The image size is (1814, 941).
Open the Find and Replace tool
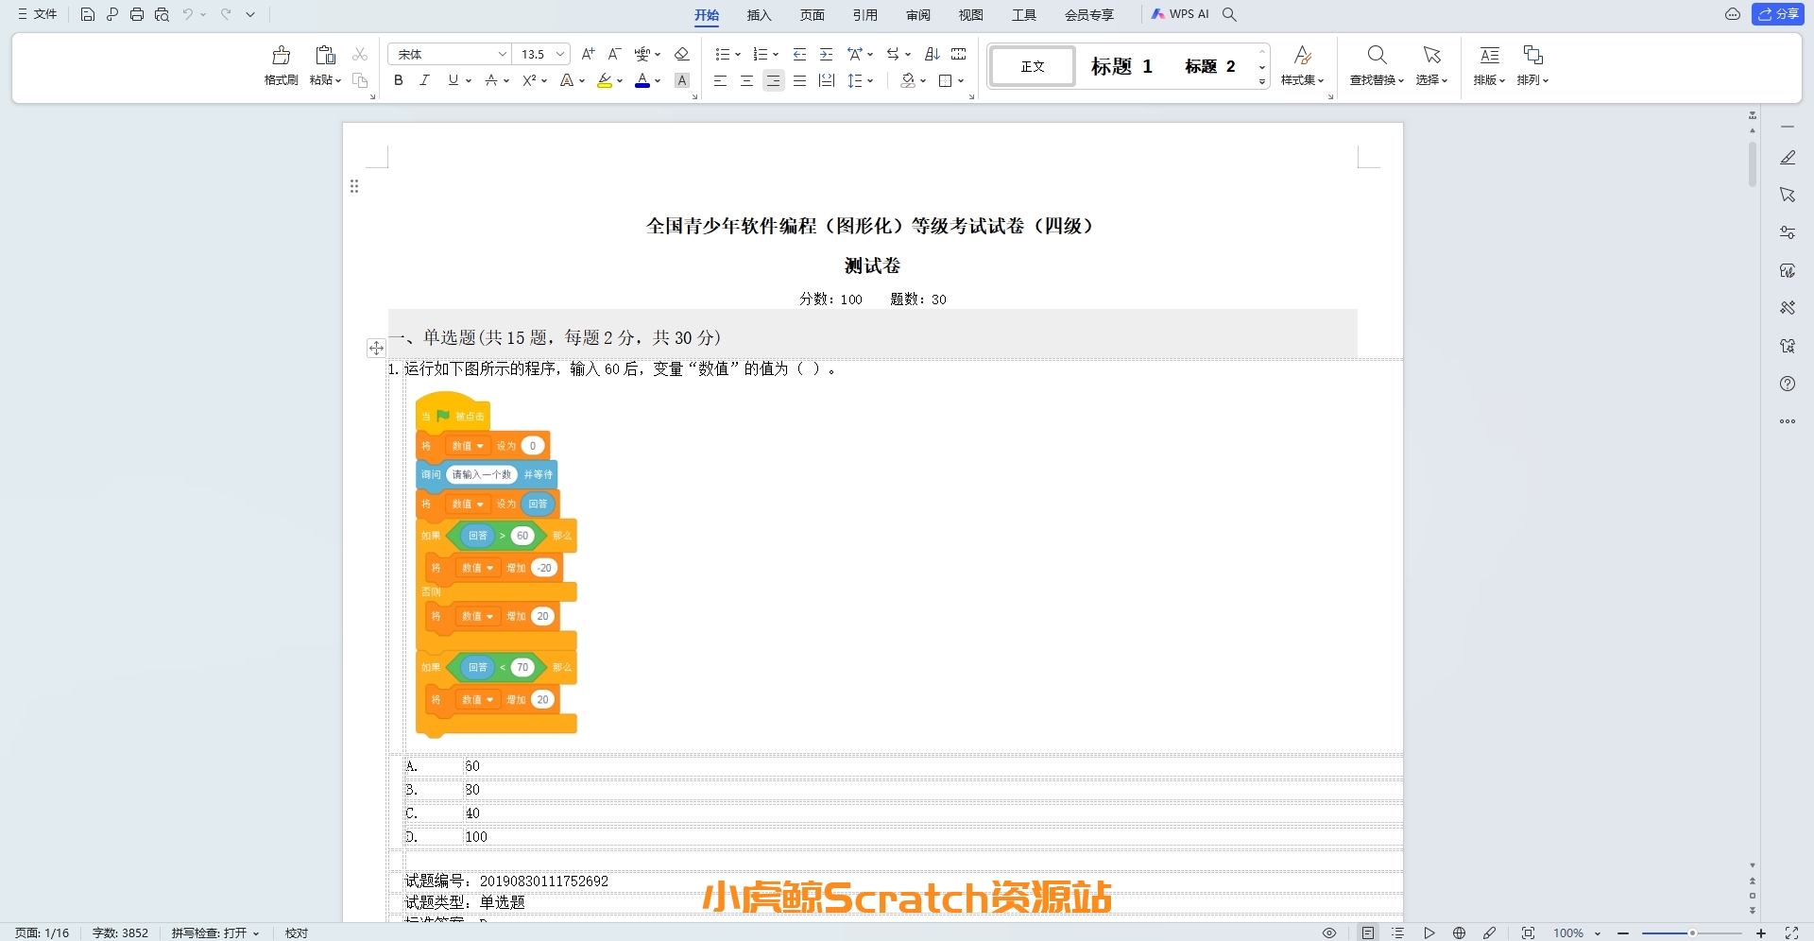(1376, 64)
